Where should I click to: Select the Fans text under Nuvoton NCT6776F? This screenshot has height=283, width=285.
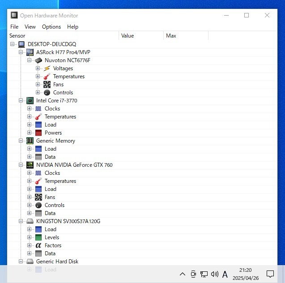coord(58,84)
